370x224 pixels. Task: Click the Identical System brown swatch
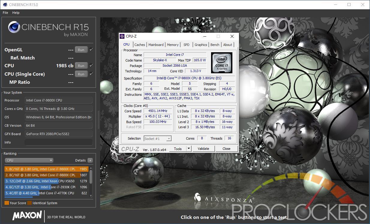click(x=29, y=203)
